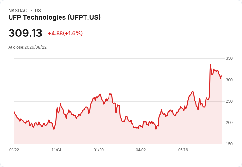
Task: Click the highest peak of the price line
Action: point(210,65)
